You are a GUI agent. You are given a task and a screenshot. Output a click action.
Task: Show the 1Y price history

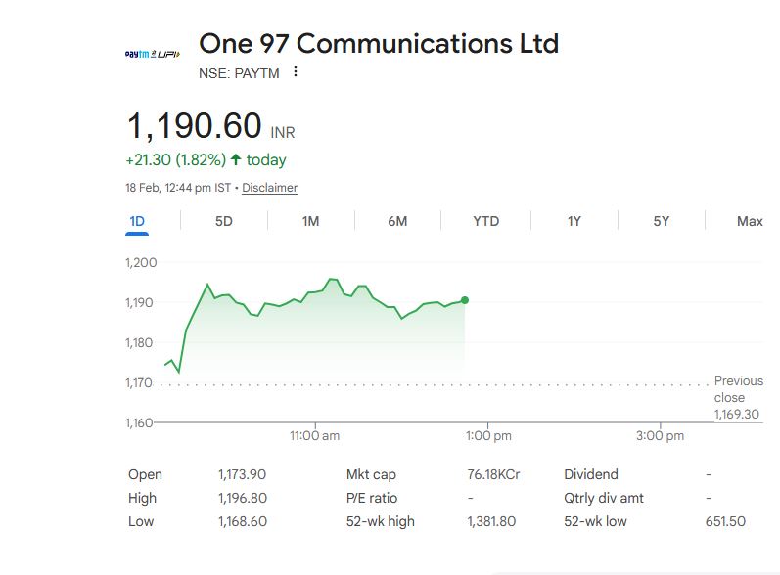coord(574,221)
